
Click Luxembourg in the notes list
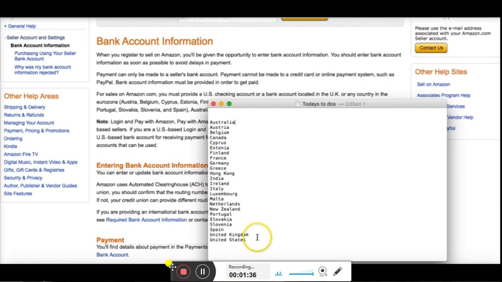[223, 193]
